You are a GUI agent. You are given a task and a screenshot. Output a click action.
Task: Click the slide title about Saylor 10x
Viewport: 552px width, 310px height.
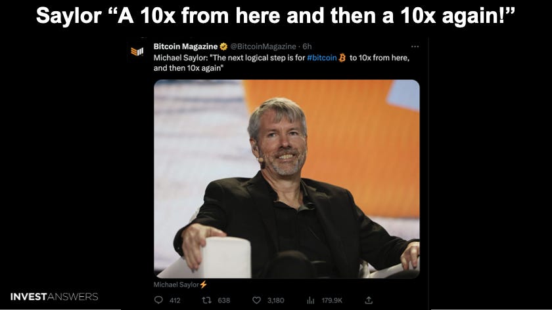275,16
